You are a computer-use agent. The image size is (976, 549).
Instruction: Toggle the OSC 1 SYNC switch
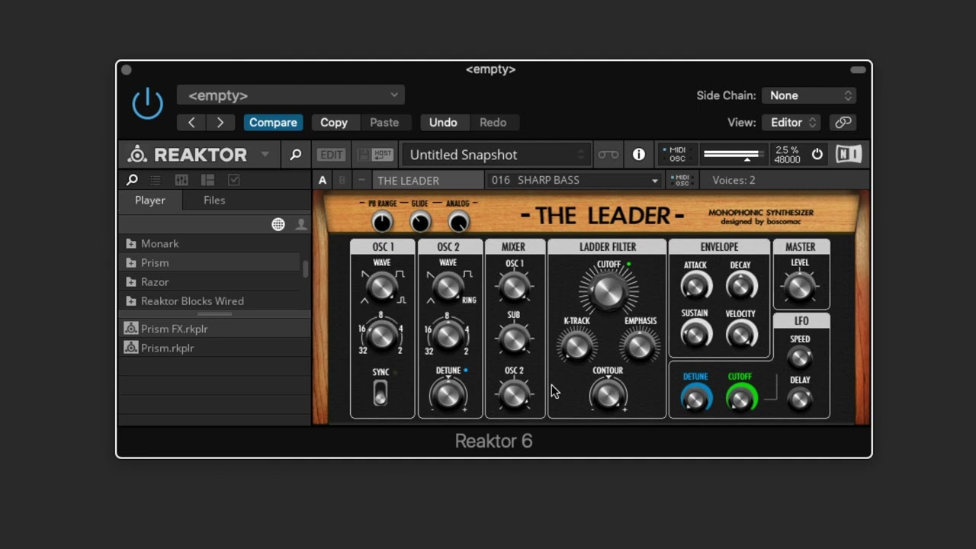(x=380, y=393)
